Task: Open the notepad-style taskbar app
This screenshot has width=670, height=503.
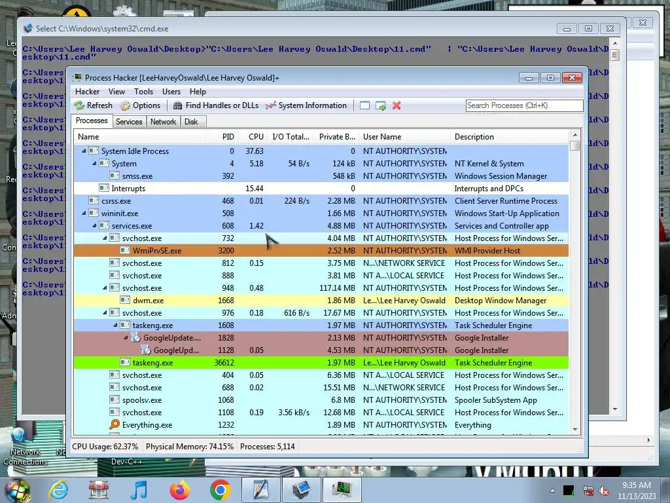Action: 261,490
